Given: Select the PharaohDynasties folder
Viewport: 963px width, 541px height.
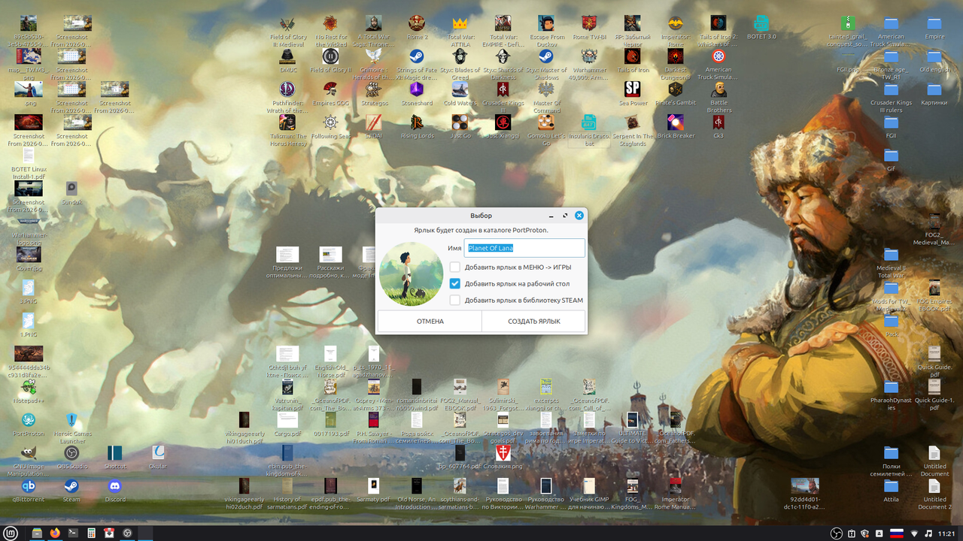Looking at the screenshot, I should pos(892,387).
